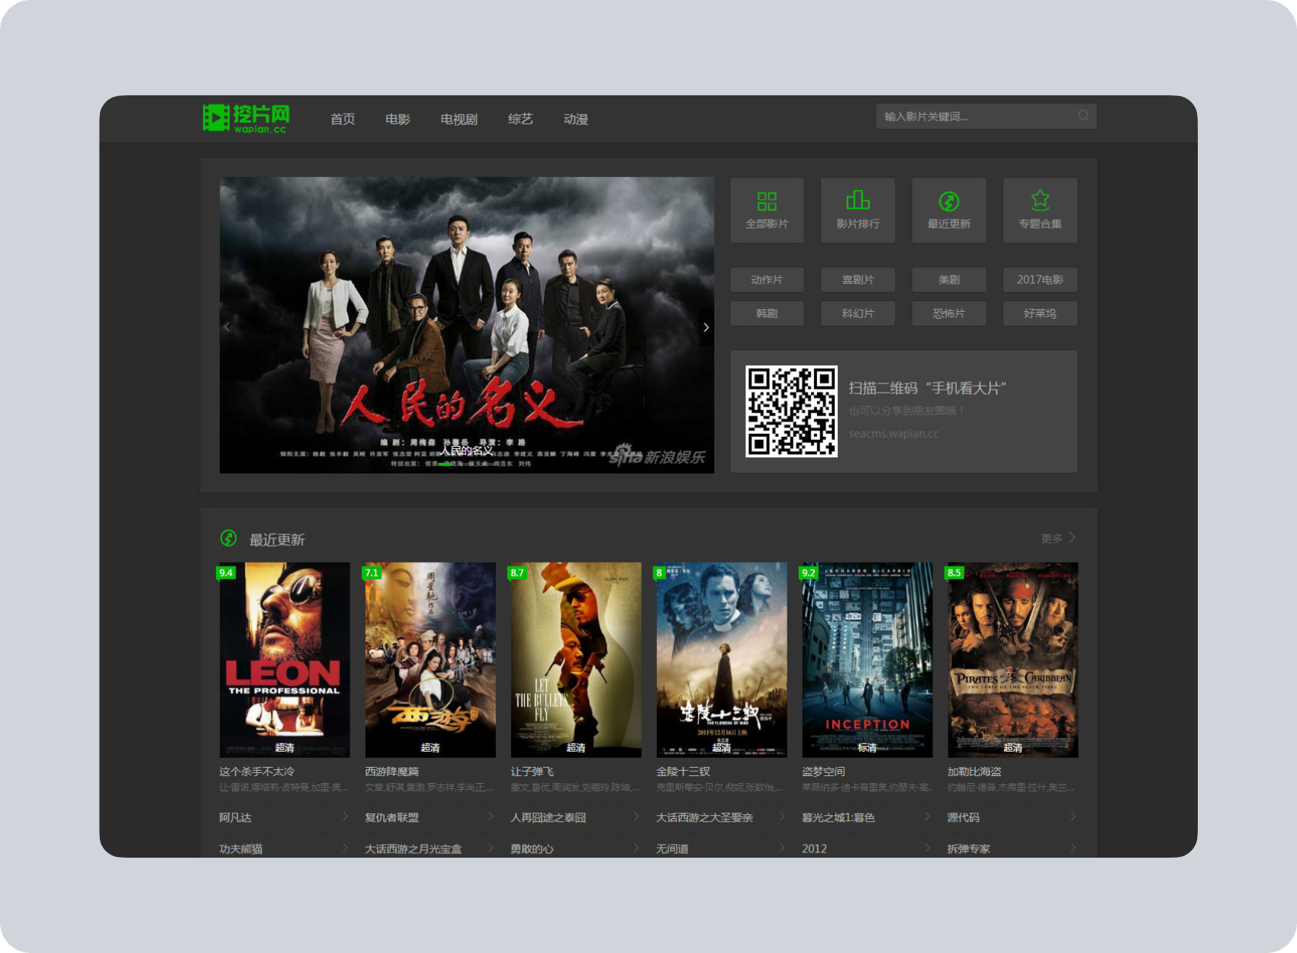Go to next carousel slide arrow
Screen dimensions: 1297x953
click(706, 327)
